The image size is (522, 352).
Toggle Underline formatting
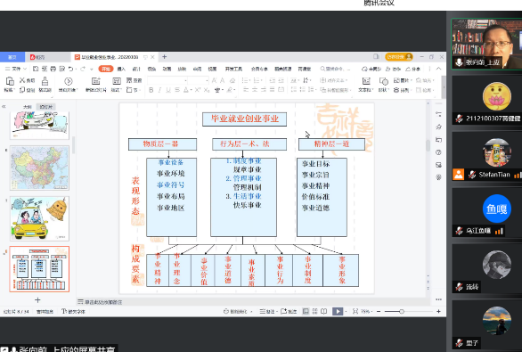pyautogui.click(x=168, y=90)
